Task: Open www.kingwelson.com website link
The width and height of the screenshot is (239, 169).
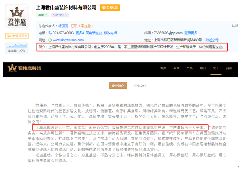Action: (x=68, y=40)
